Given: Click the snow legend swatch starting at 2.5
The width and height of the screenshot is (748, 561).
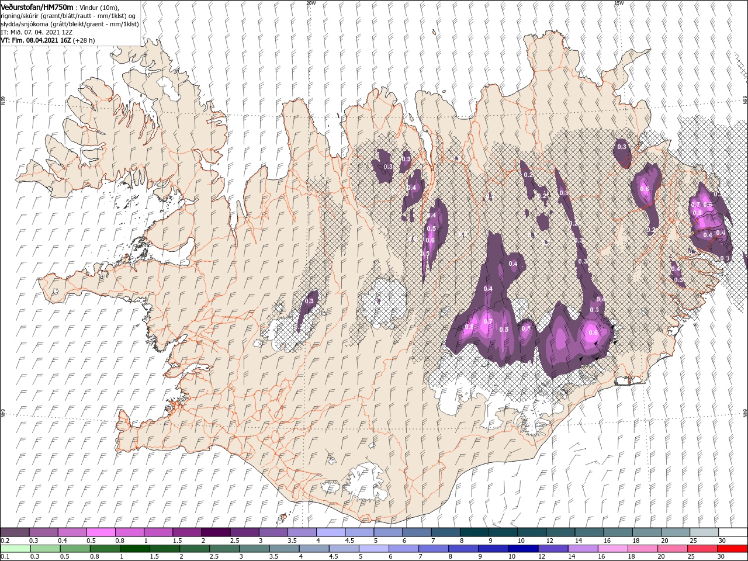Looking at the screenshot, I should tap(244, 532).
